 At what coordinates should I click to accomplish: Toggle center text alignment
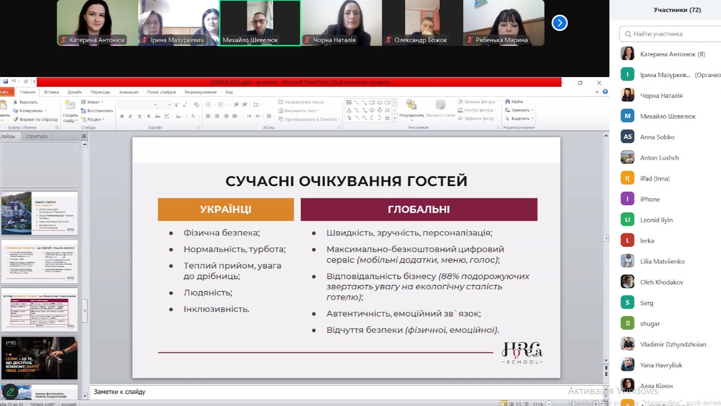tap(217, 116)
